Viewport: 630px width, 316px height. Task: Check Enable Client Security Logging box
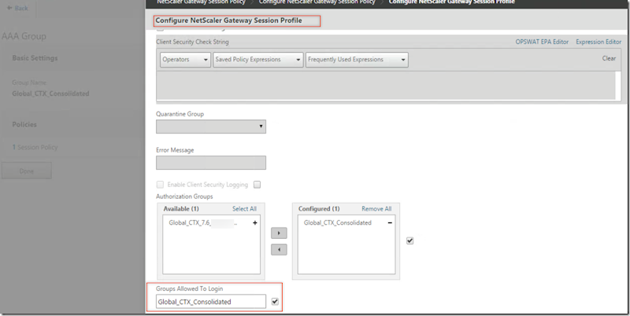pos(160,185)
